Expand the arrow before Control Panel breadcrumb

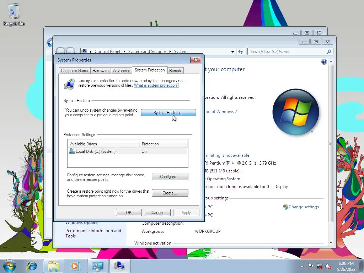pyautogui.click(x=91, y=52)
